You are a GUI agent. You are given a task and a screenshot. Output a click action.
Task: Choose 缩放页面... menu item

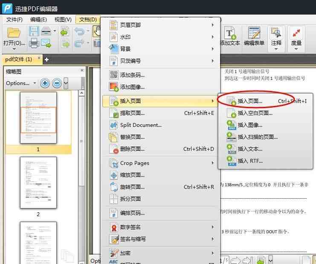pyautogui.click(x=161, y=175)
